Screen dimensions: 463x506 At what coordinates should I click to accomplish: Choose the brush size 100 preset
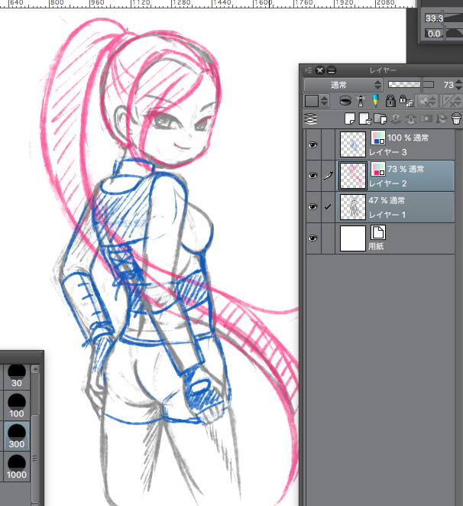coord(17,407)
